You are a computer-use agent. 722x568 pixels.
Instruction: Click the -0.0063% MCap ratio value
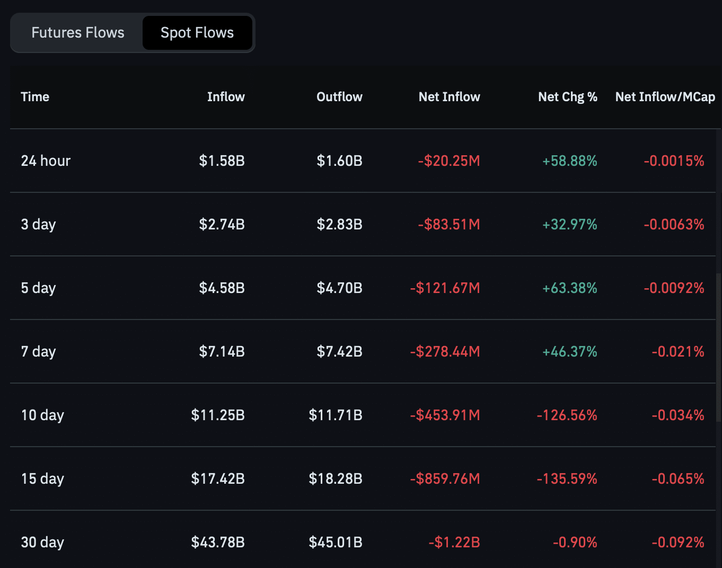pos(674,224)
